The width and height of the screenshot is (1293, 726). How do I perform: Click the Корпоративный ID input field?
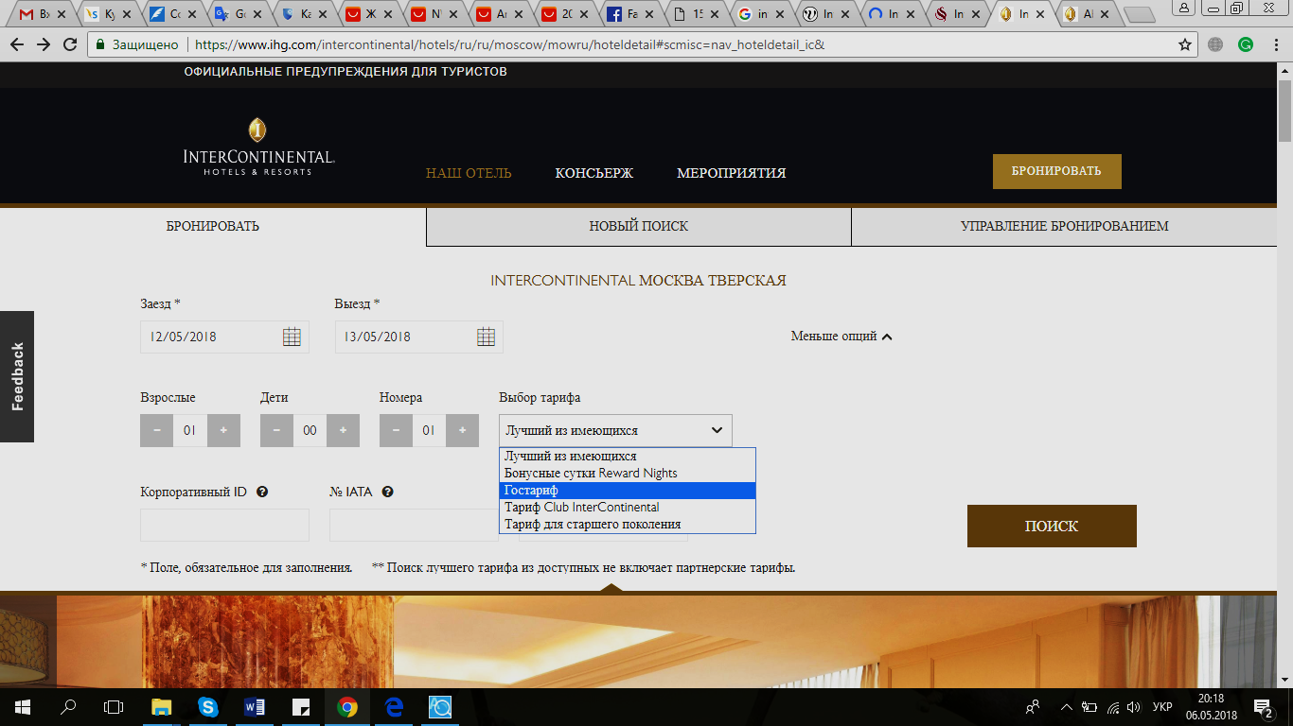[x=224, y=525]
